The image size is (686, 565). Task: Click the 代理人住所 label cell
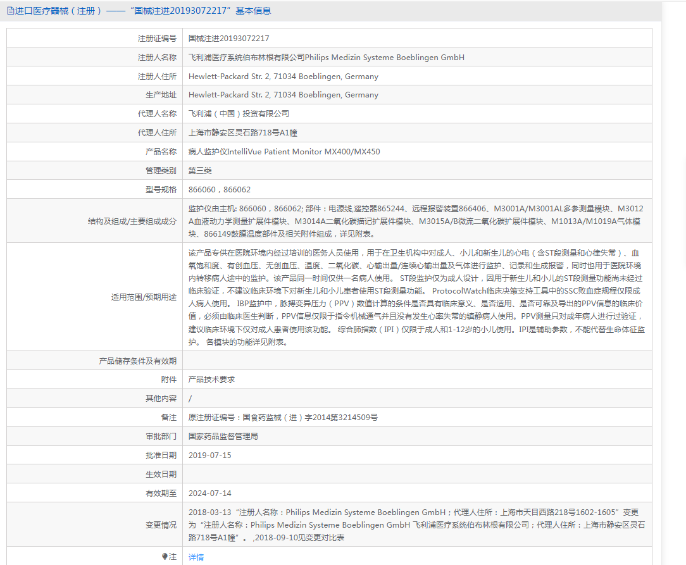point(94,132)
